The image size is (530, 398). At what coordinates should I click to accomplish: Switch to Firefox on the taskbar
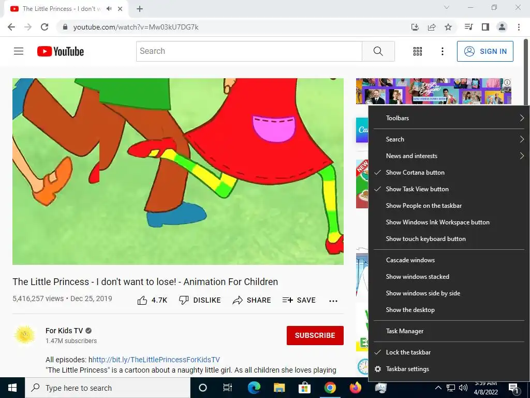(355, 388)
